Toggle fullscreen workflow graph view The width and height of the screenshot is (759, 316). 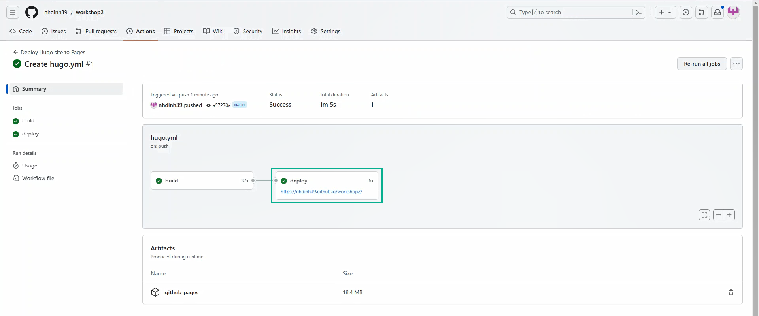point(704,215)
